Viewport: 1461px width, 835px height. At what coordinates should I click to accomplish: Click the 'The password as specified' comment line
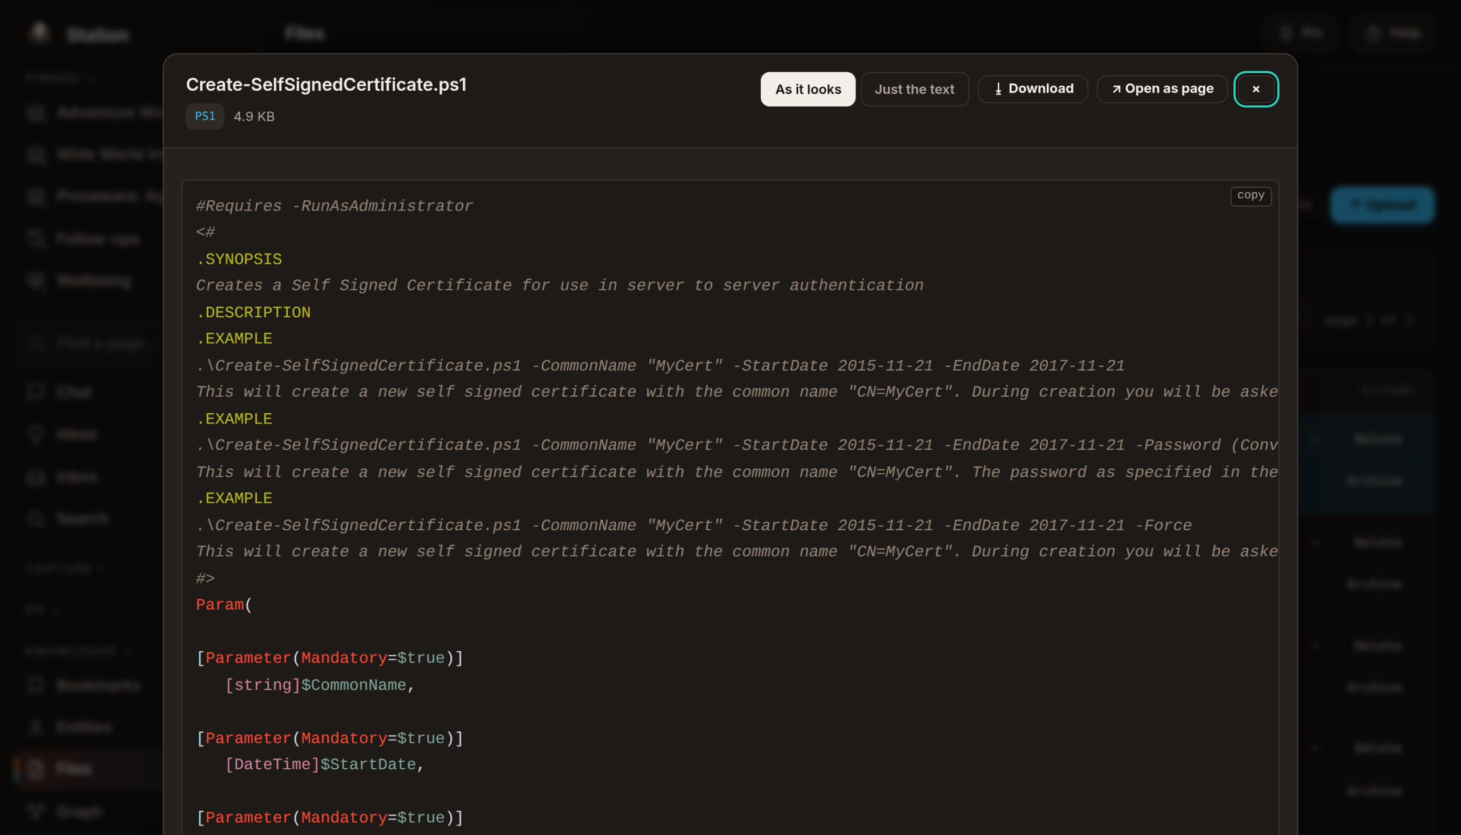(737, 473)
